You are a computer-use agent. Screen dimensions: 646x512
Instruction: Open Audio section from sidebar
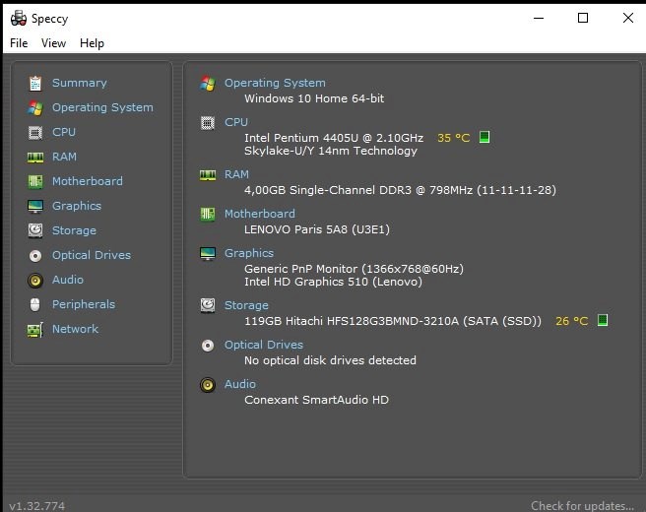(x=68, y=280)
